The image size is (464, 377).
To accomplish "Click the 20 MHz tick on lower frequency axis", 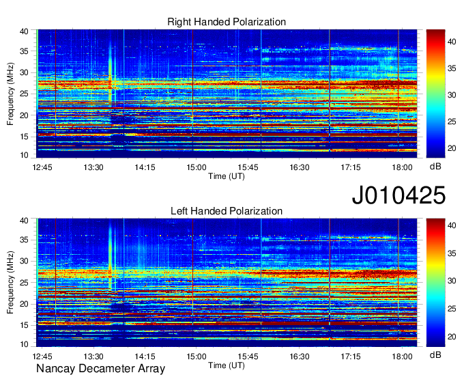I will point(25,304).
